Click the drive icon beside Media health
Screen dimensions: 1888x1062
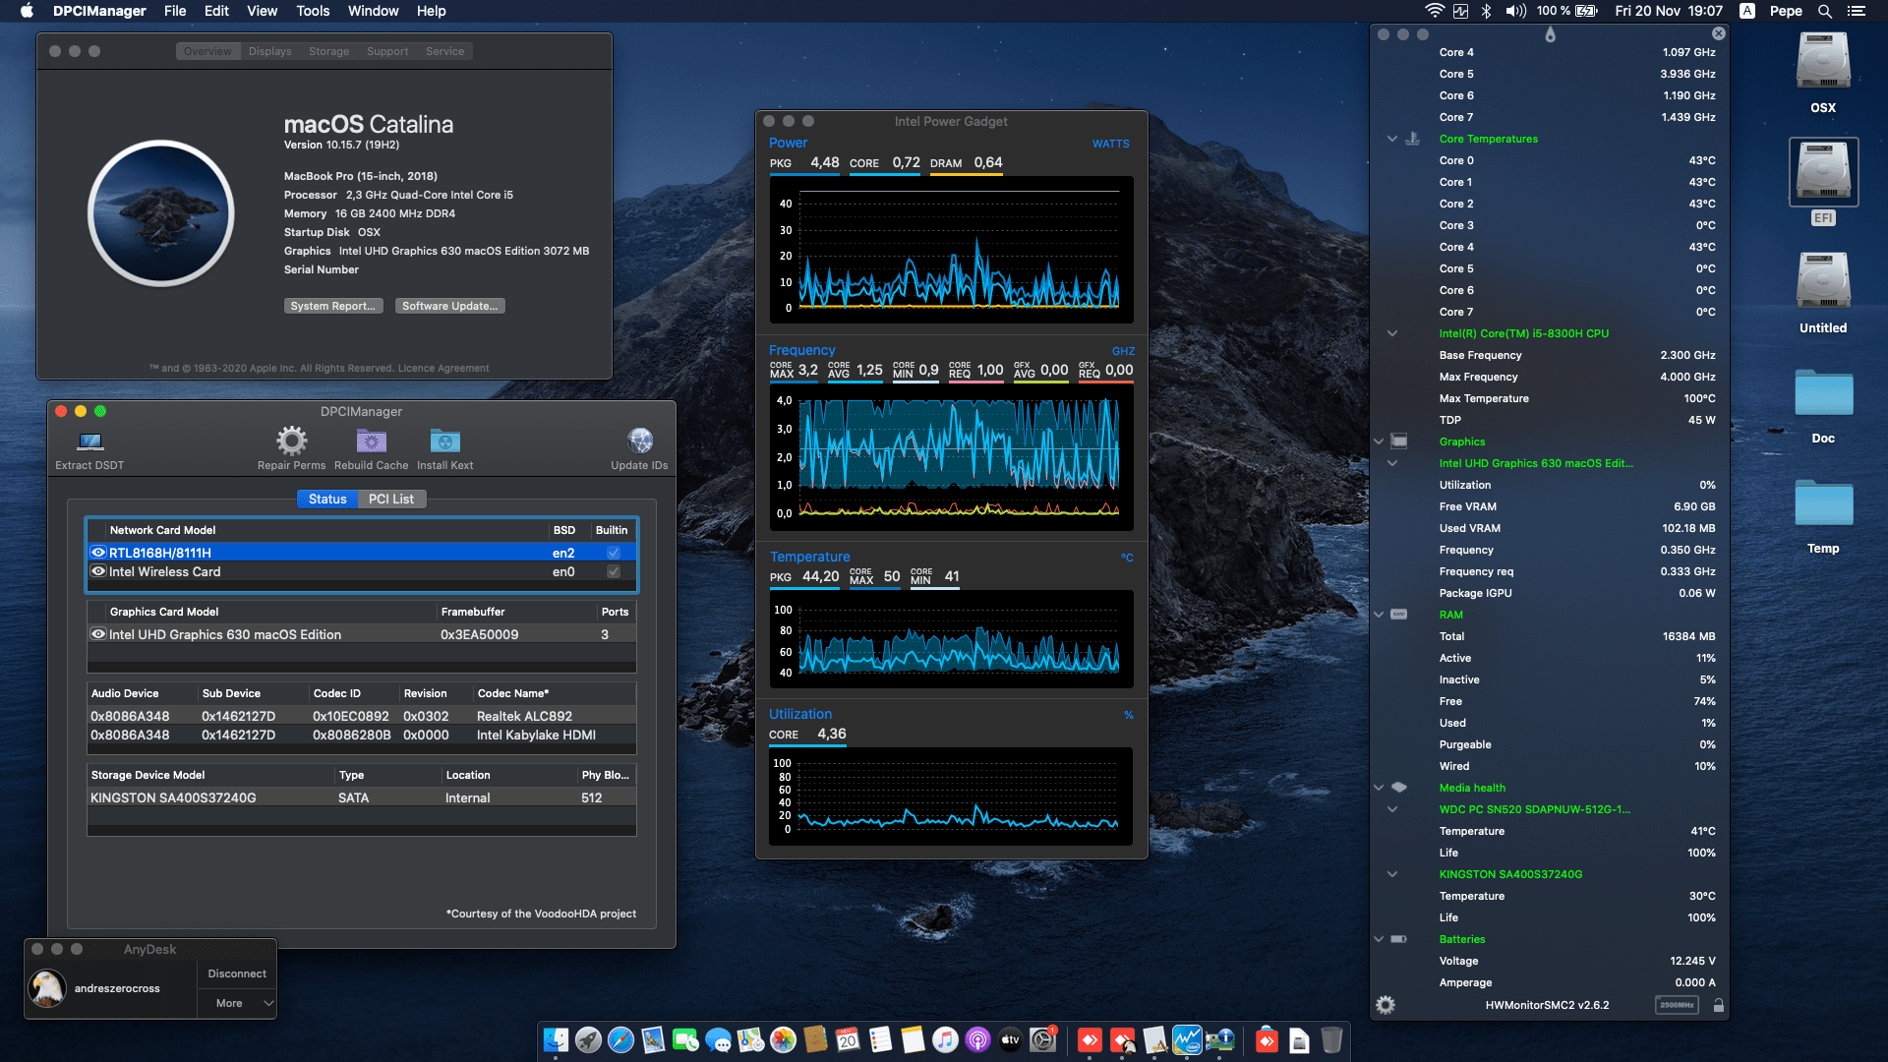pos(1399,788)
